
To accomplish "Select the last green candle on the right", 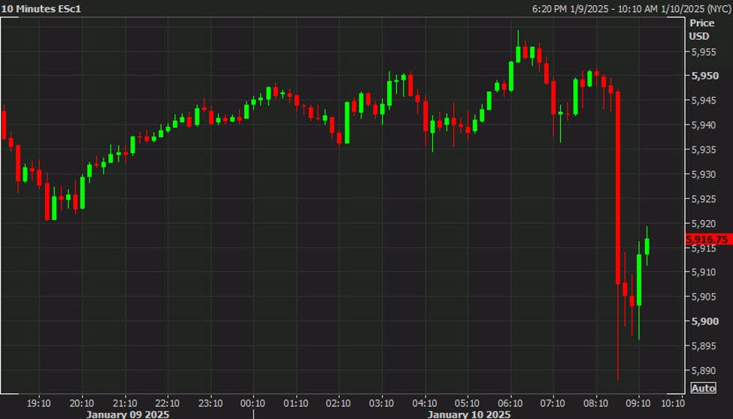I will (x=647, y=246).
